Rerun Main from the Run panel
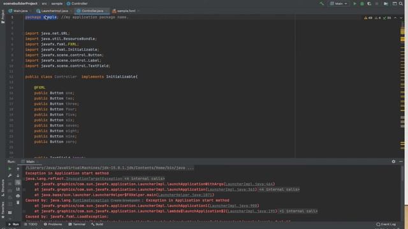Viewport: 408px width, 229px height. pos(10,169)
